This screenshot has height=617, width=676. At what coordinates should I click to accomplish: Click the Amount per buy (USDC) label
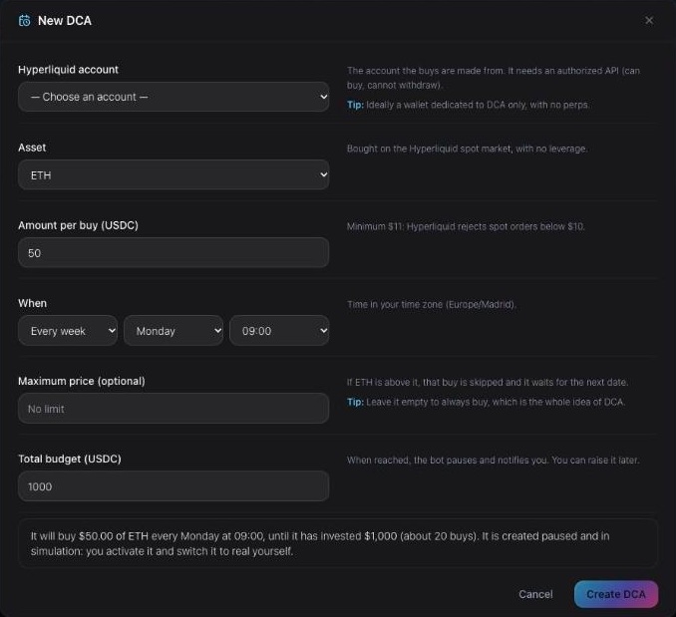click(78, 226)
